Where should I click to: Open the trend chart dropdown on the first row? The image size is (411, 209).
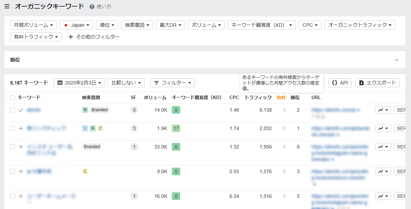point(383,110)
